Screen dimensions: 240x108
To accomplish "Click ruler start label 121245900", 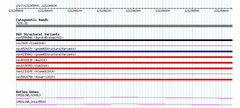I will click(x=16, y=11).
